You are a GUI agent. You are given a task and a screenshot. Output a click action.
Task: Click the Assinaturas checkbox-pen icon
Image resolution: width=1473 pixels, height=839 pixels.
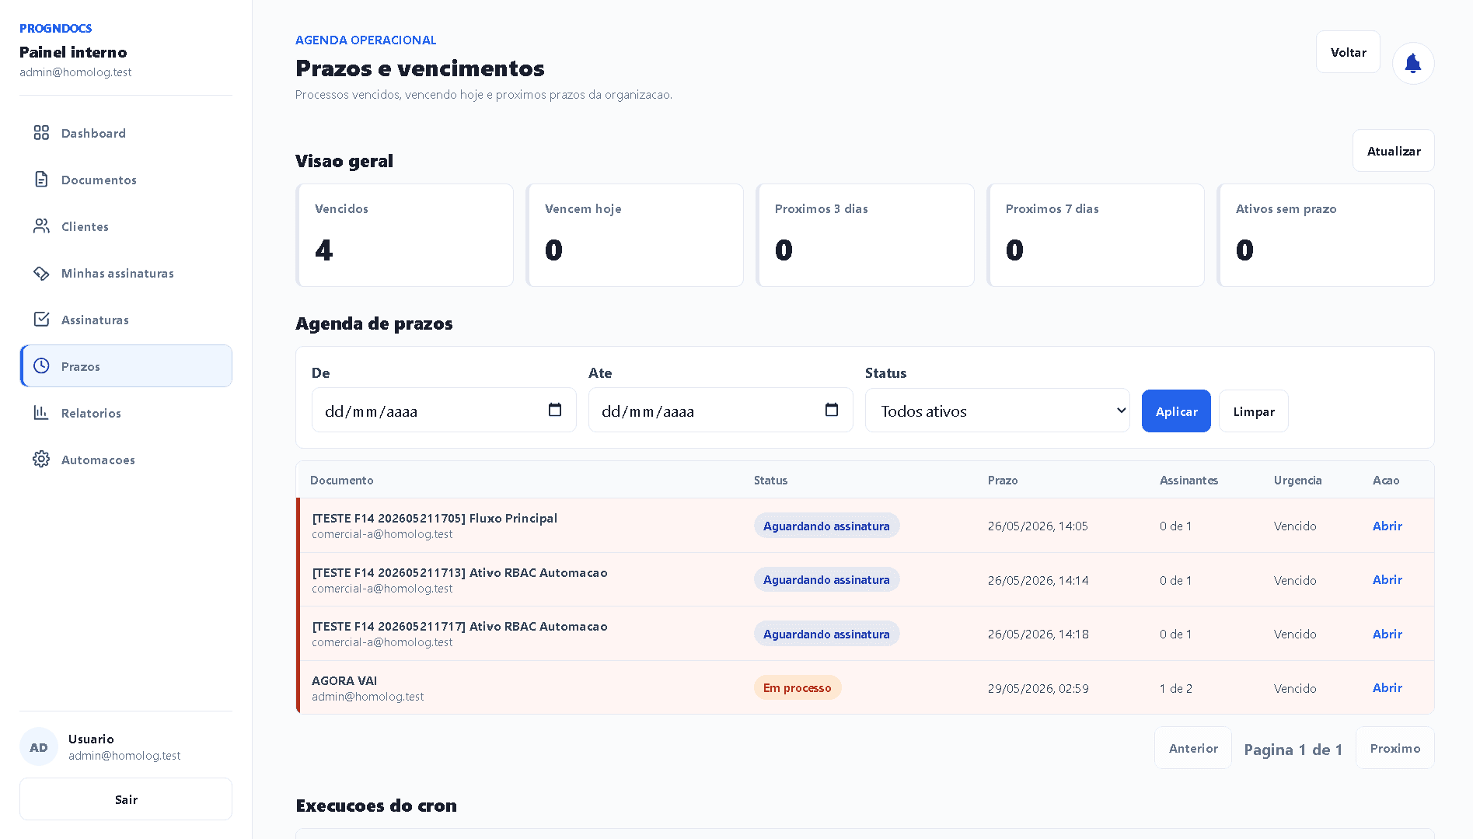point(41,320)
